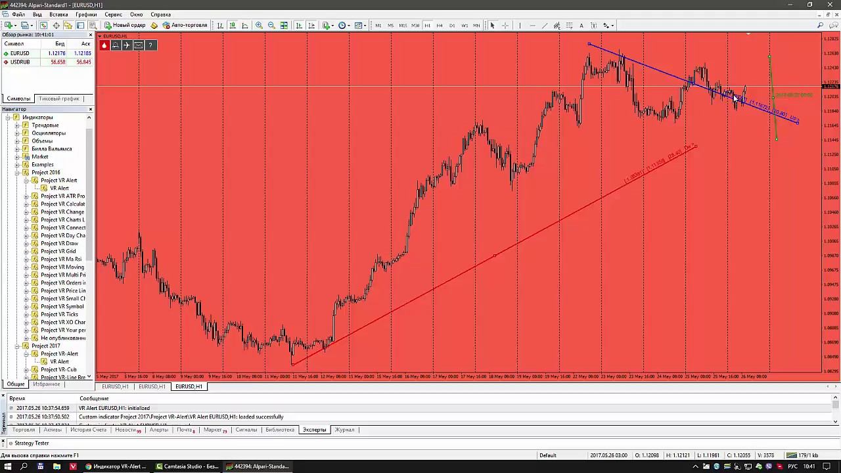
Task: Select the text label tool
Action: (594, 26)
